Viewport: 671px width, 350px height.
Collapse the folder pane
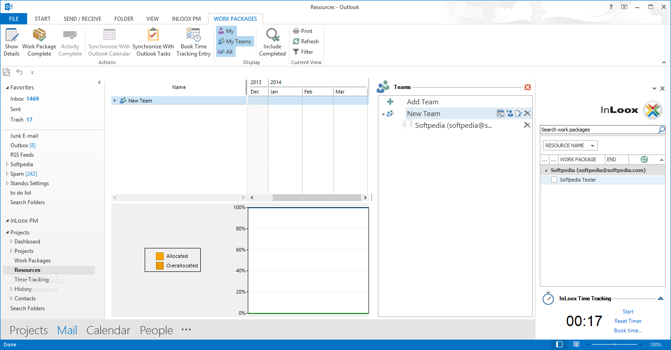click(x=99, y=82)
